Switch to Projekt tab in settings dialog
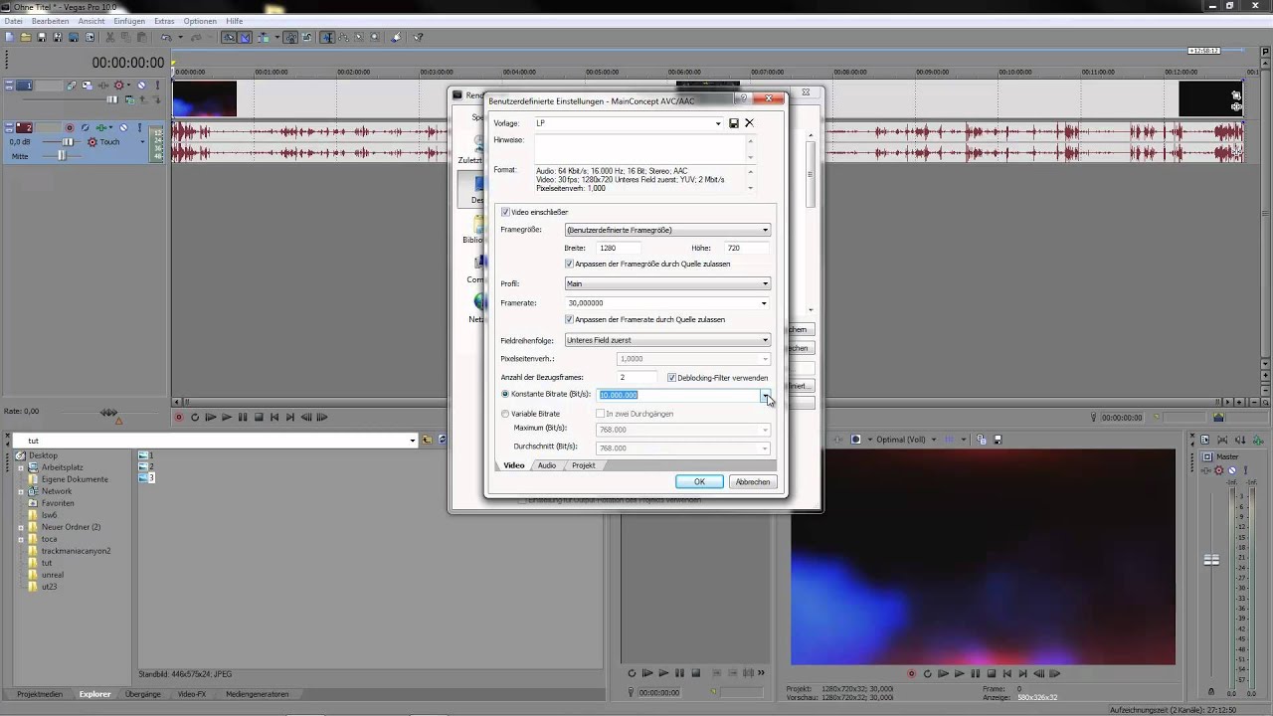The image size is (1273, 716). [x=584, y=465]
